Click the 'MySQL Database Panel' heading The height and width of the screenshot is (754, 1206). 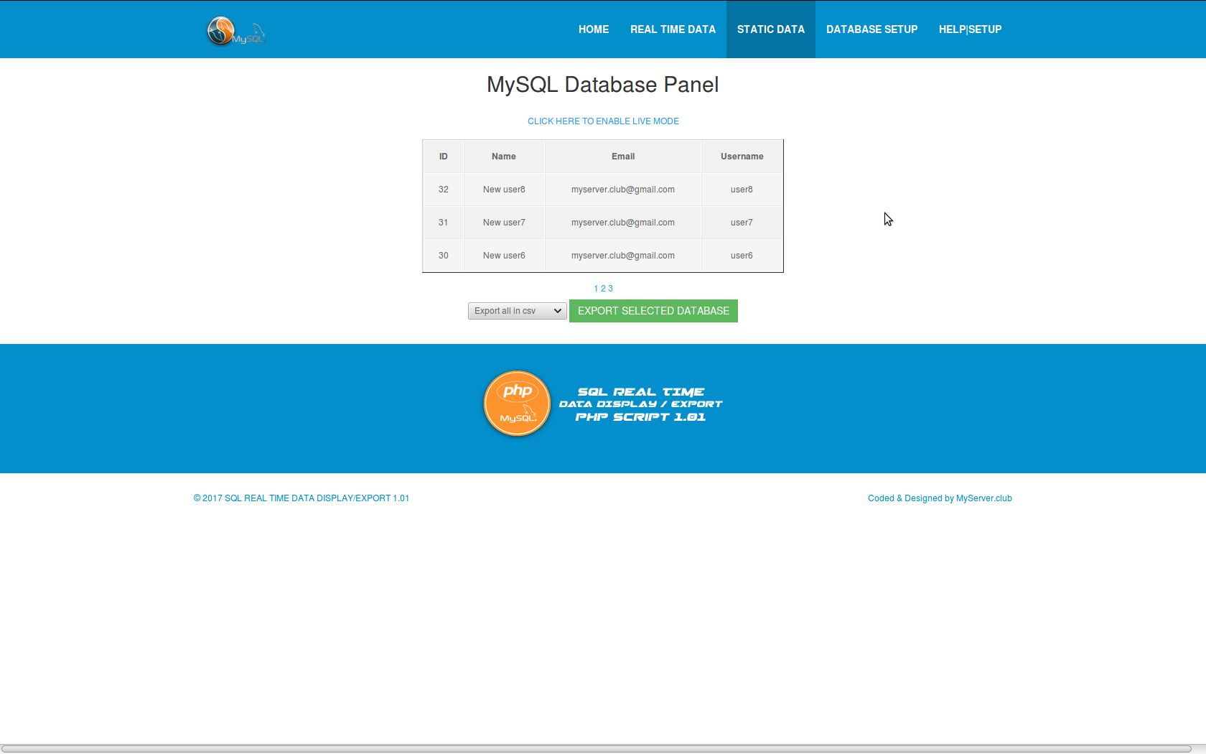pos(603,85)
